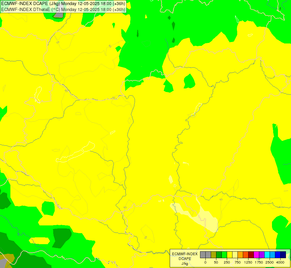Click the magenta legend swatch
The image size is (291, 268).
point(257,255)
